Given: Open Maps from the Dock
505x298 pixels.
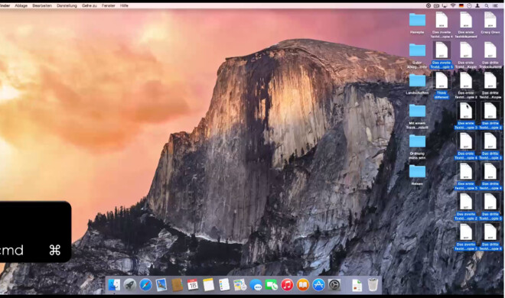Looking at the screenshot, I should [240, 285].
